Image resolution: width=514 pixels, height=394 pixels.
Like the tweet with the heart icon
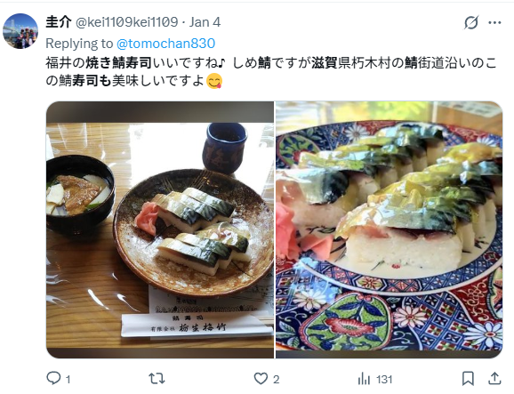pos(261,379)
